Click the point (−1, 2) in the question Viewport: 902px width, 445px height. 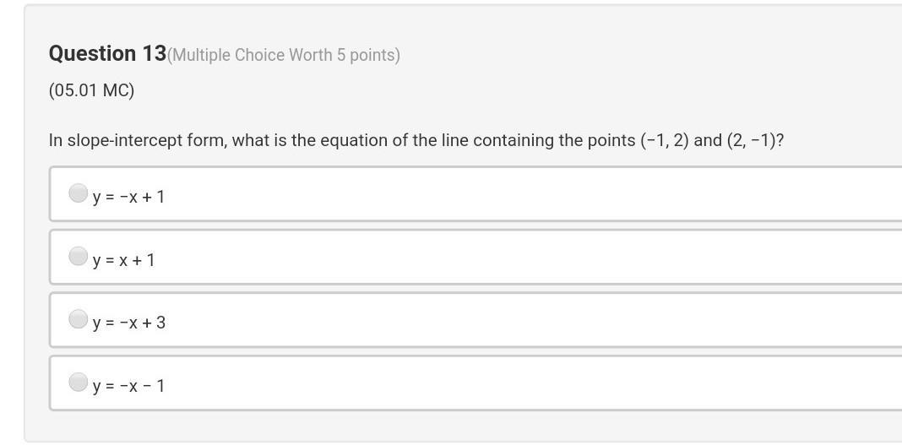665,141
